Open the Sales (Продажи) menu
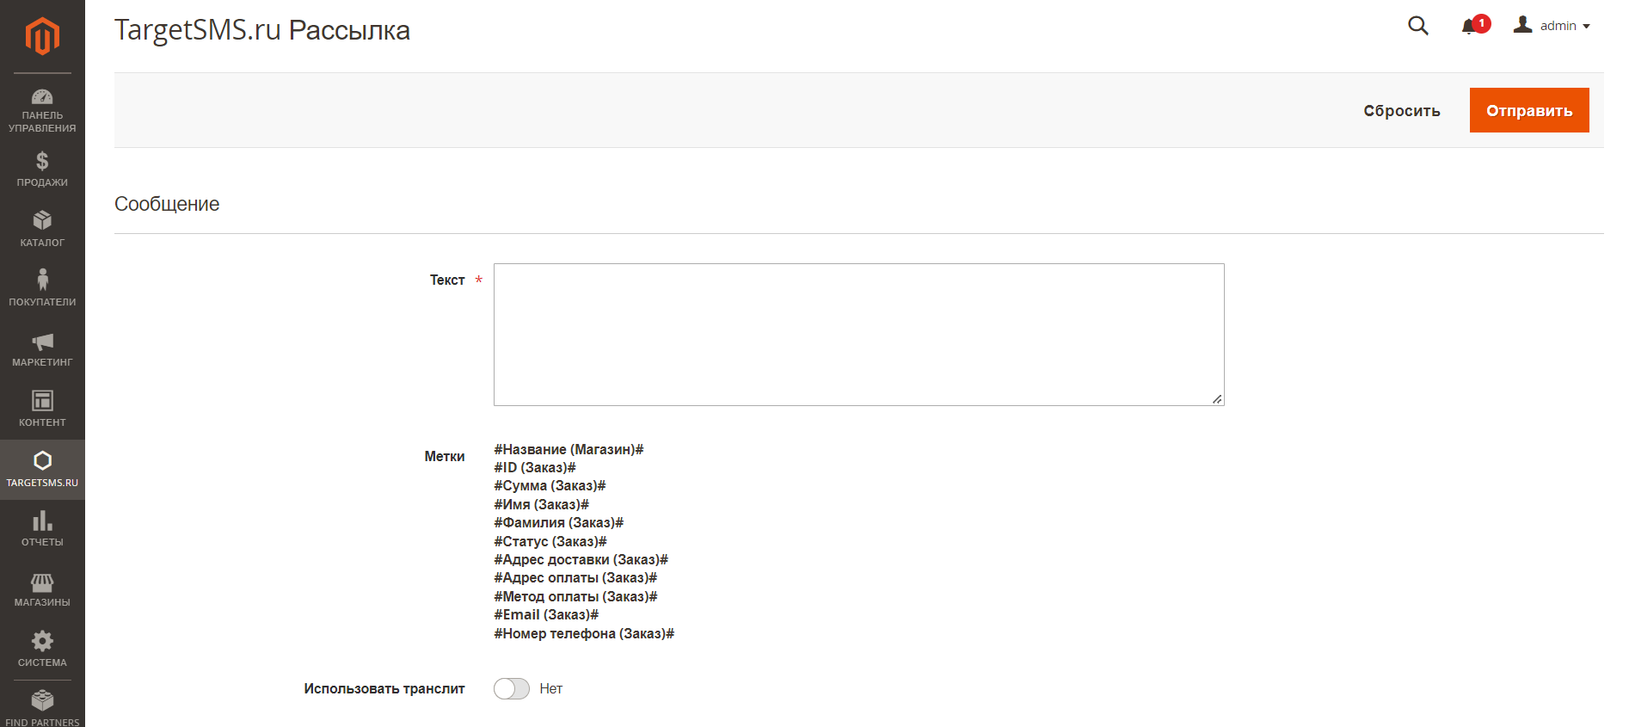The height and width of the screenshot is (727, 1629). [42, 169]
